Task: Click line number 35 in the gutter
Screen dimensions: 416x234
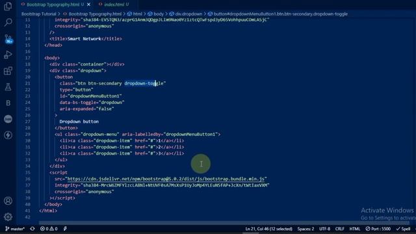Action: pyautogui.click(x=27, y=172)
